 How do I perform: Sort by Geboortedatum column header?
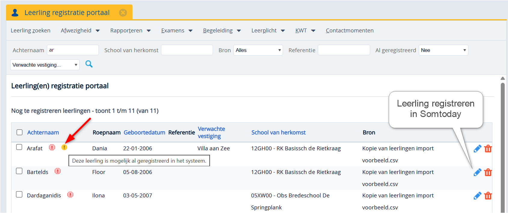click(144, 132)
